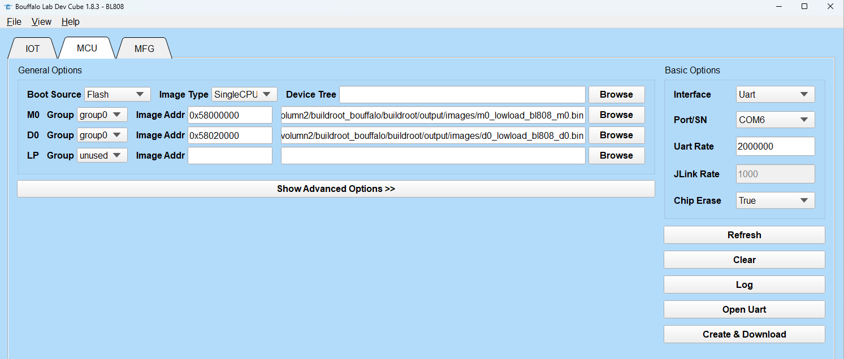The height and width of the screenshot is (359, 844).
Task: Open the Boot Source dropdown
Action: pos(118,94)
